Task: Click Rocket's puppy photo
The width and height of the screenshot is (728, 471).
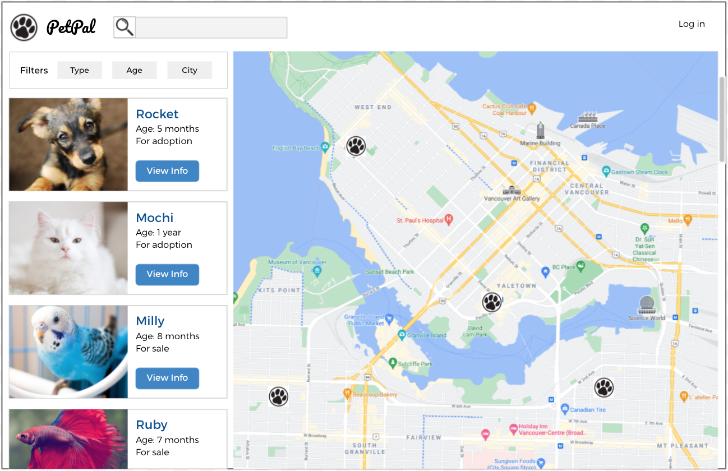Action: [x=68, y=145]
